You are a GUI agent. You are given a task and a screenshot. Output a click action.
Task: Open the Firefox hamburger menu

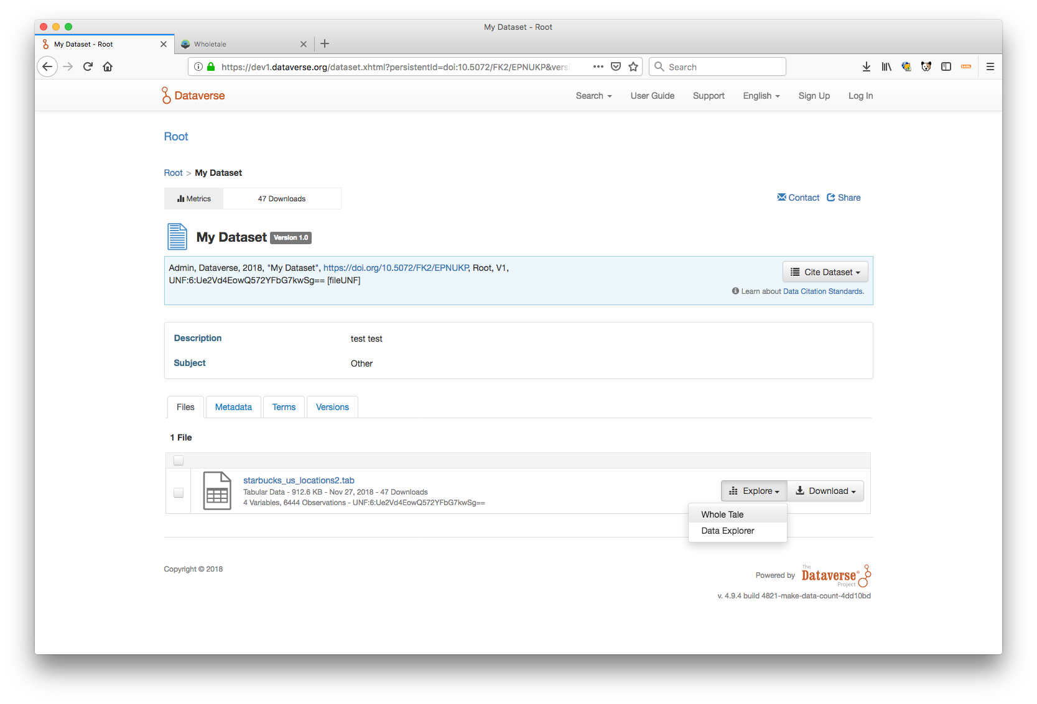click(990, 66)
